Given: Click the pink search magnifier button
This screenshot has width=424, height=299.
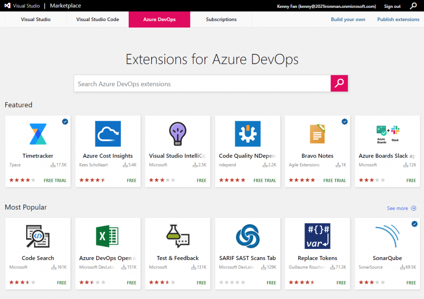Looking at the screenshot, I should click(x=339, y=83).
